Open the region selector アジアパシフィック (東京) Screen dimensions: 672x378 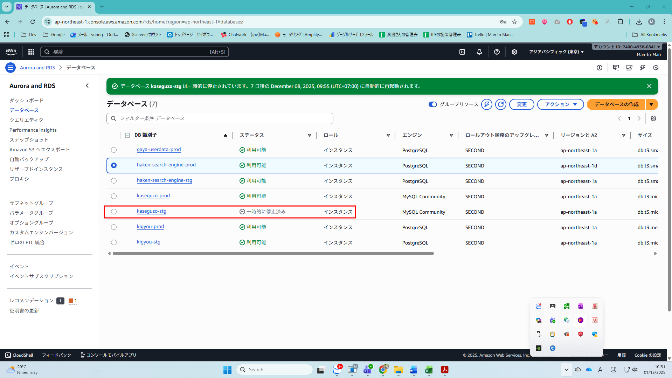(556, 52)
